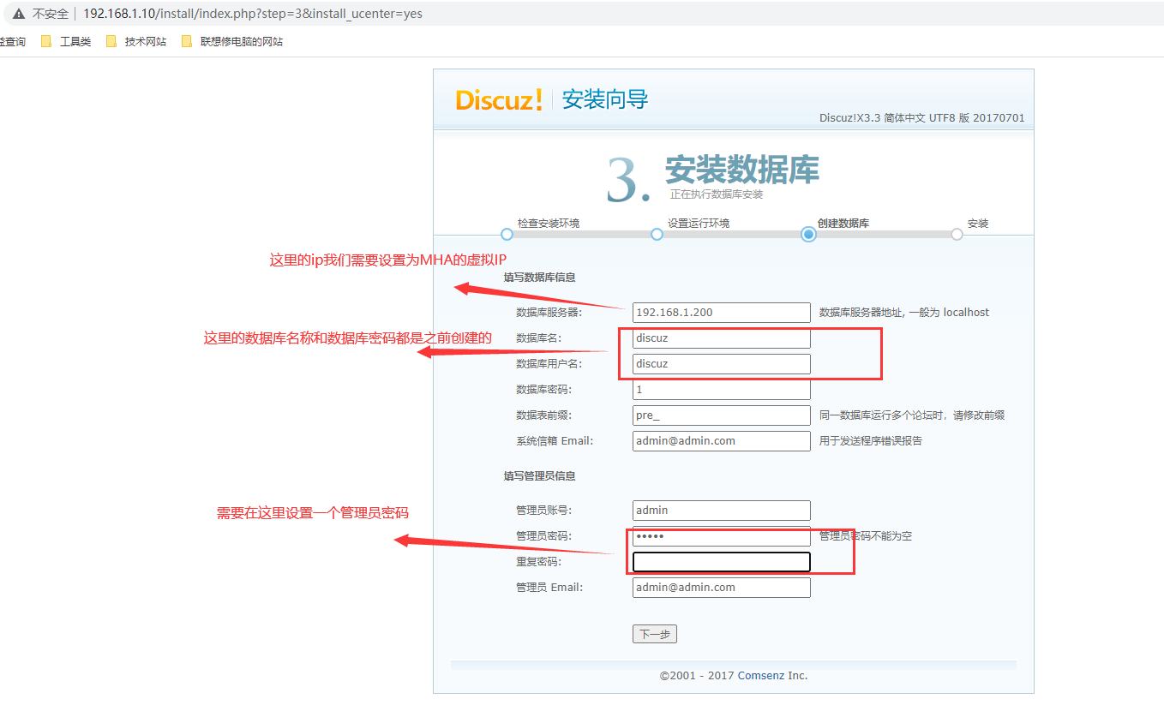Click the not-secure warning triangle icon
Viewport: 1164px width, 711px height.
coord(19,14)
